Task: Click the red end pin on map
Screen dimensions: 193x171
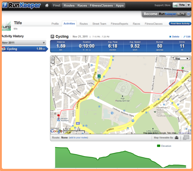Action: click(x=59, y=116)
